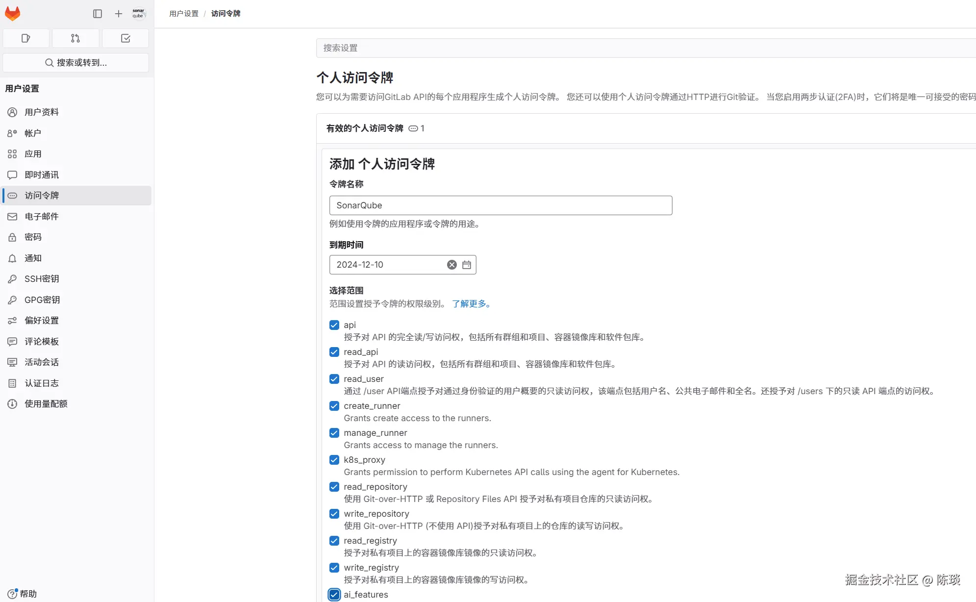Click the GitLab fox logo
Image resolution: width=976 pixels, height=602 pixels.
point(12,14)
